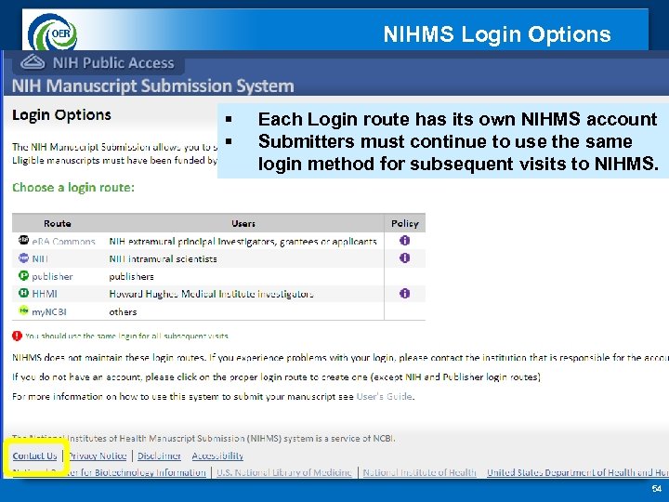Click 'You should use the same login' warning text
This screenshot has height=502, width=669.
point(126,336)
